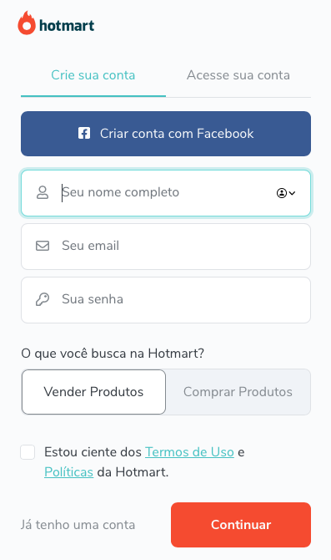Focus the Seu email input field
This screenshot has width=331, height=560.
[x=166, y=247]
